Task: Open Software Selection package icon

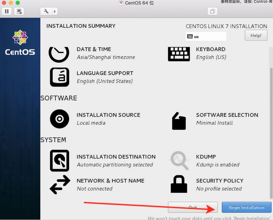Action: [179, 121]
